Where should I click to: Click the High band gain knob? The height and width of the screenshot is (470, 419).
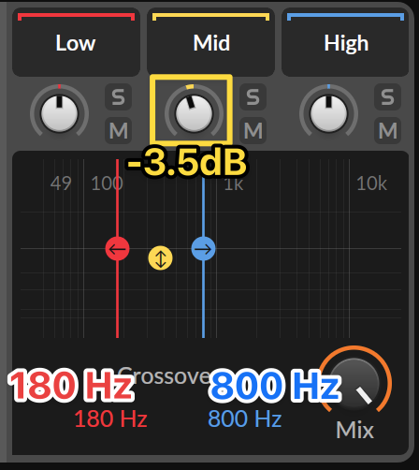pyautogui.click(x=328, y=112)
